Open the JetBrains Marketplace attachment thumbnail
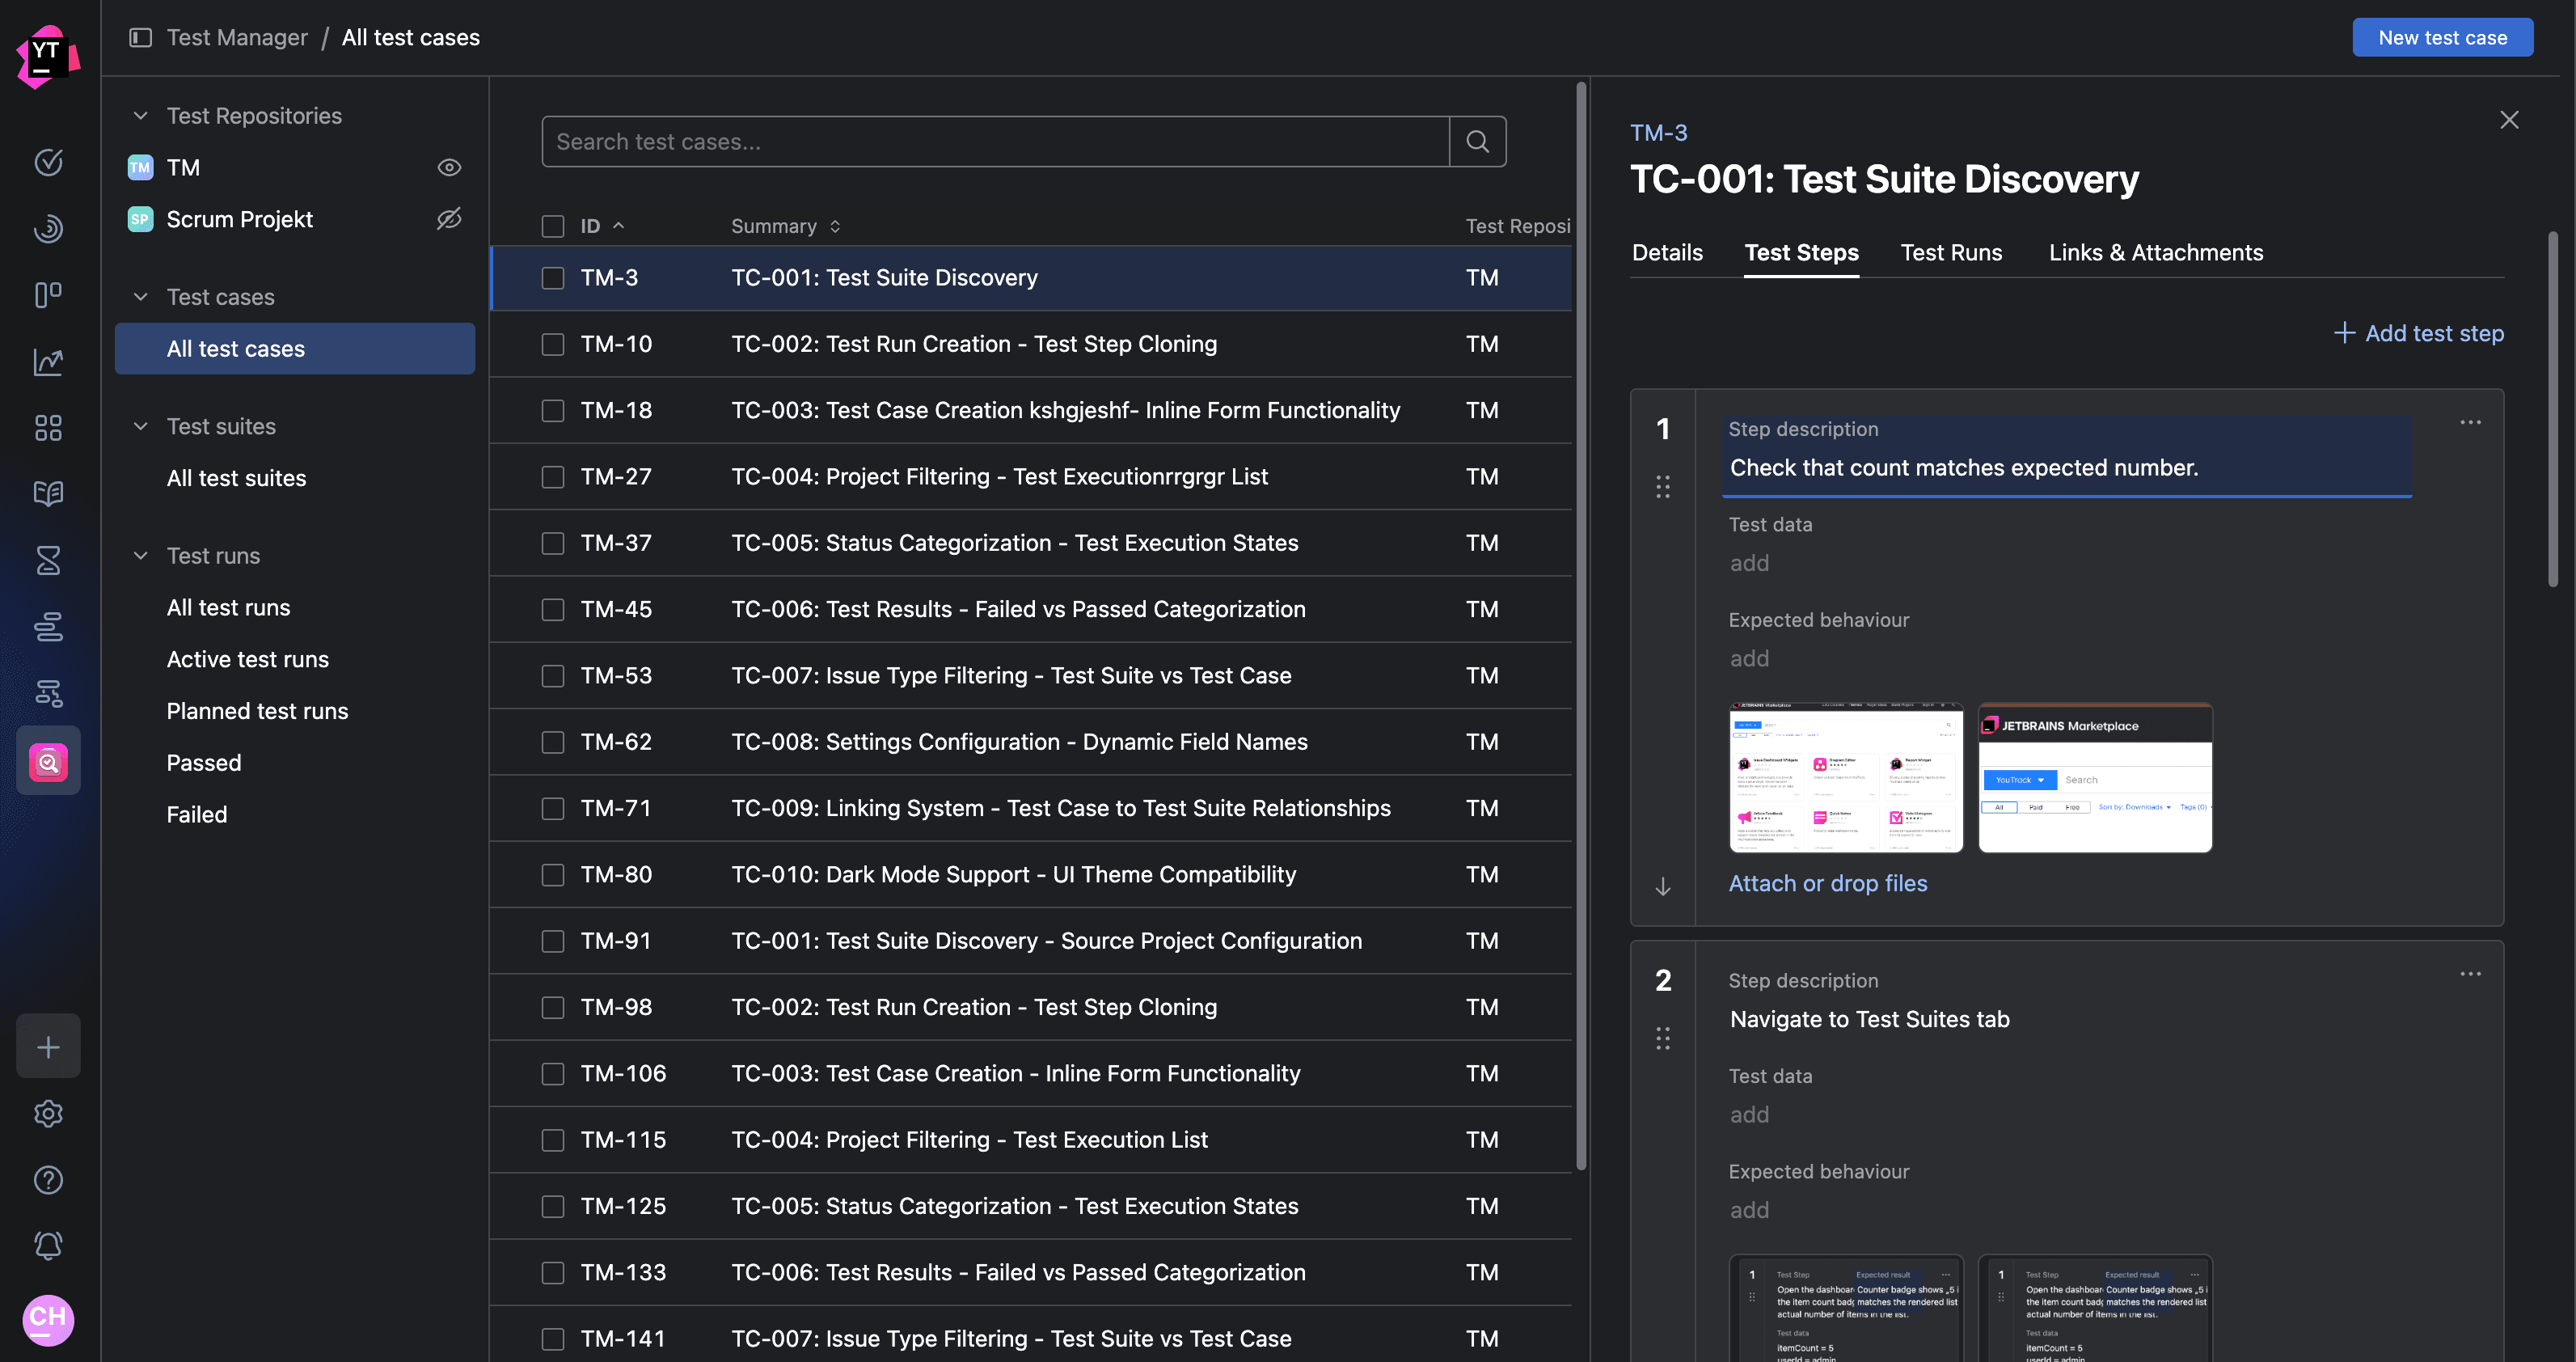Viewport: 2576px width, 1362px height. [2095, 778]
